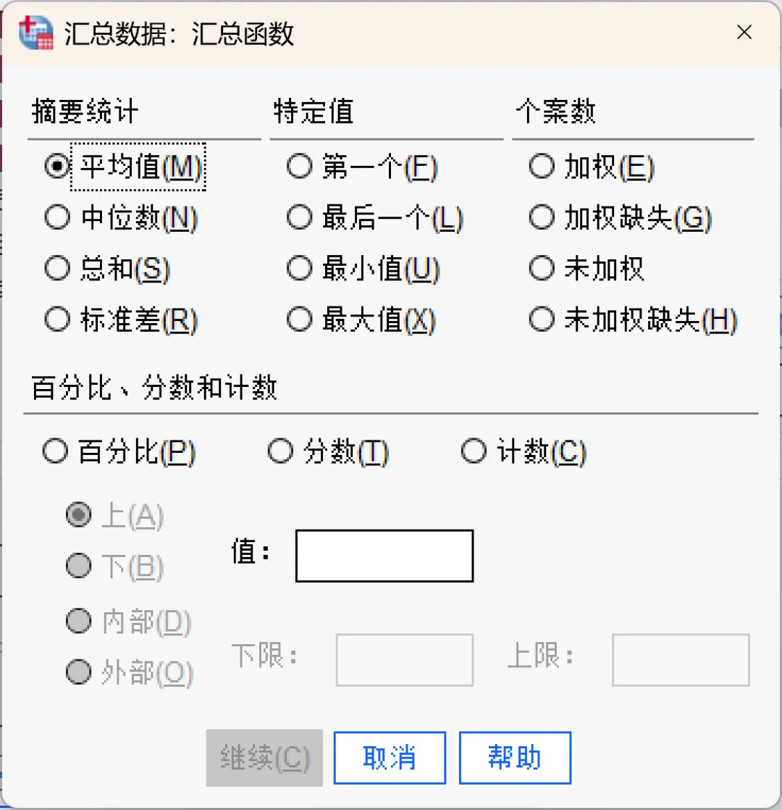The height and width of the screenshot is (810, 782).
Task: Select the 第一个(F) specific value option
Action: [x=299, y=167]
